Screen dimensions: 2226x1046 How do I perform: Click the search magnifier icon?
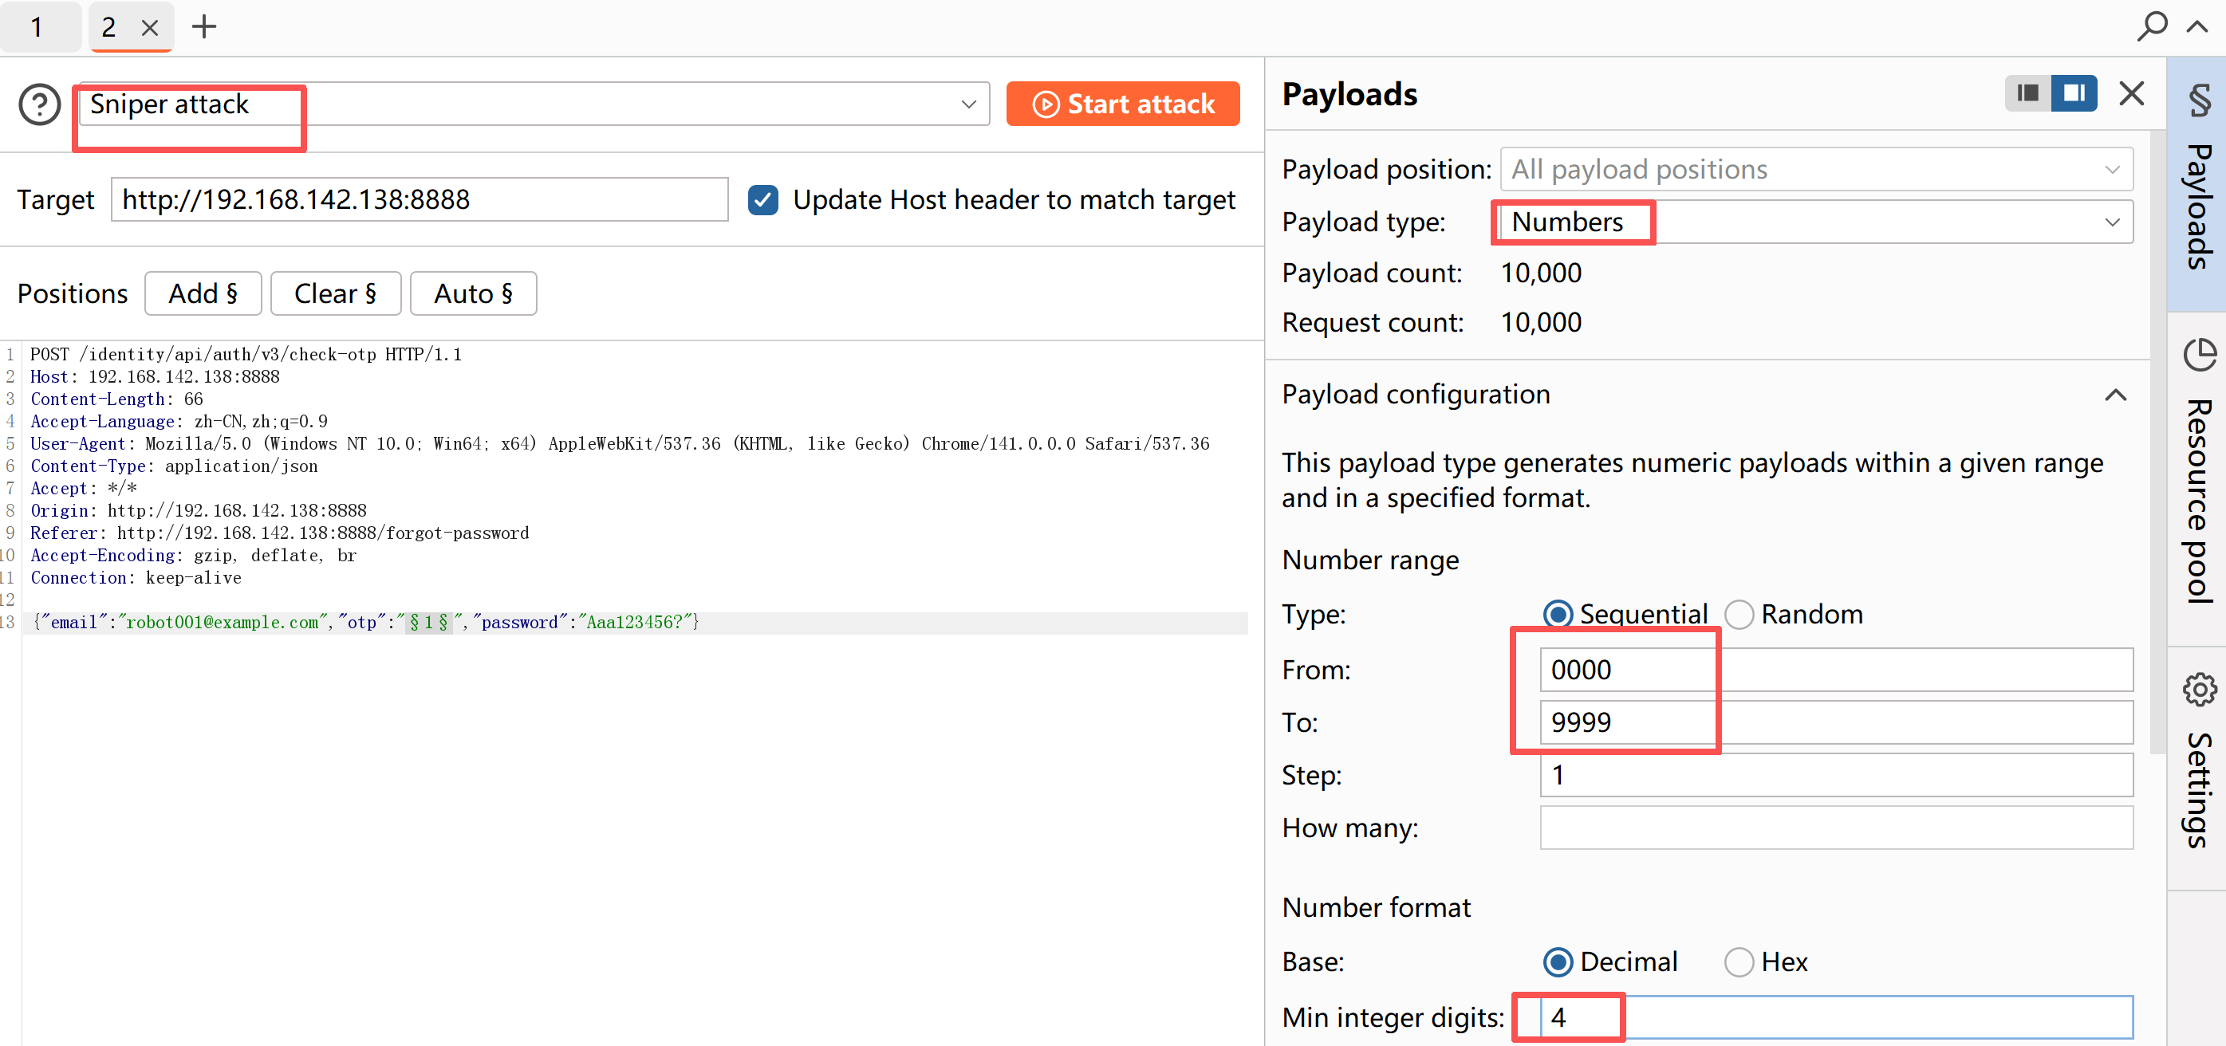2151,26
